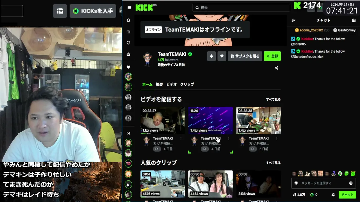
Task: Play the 00:30 clip thumbnail
Action: [x=210, y=184]
